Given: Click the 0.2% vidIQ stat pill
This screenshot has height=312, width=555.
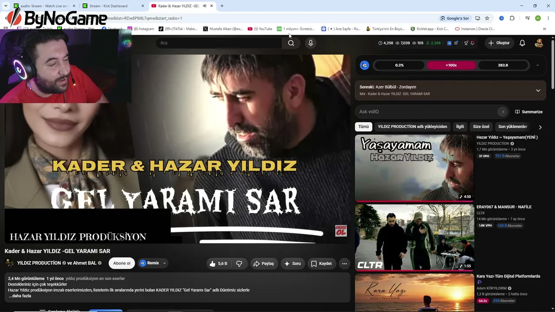Looking at the screenshot, I should tap(399, 65).
